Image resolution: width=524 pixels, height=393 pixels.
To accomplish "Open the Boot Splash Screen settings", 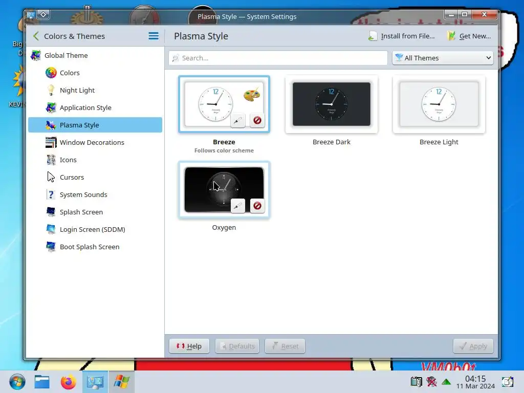I will 95,247.
